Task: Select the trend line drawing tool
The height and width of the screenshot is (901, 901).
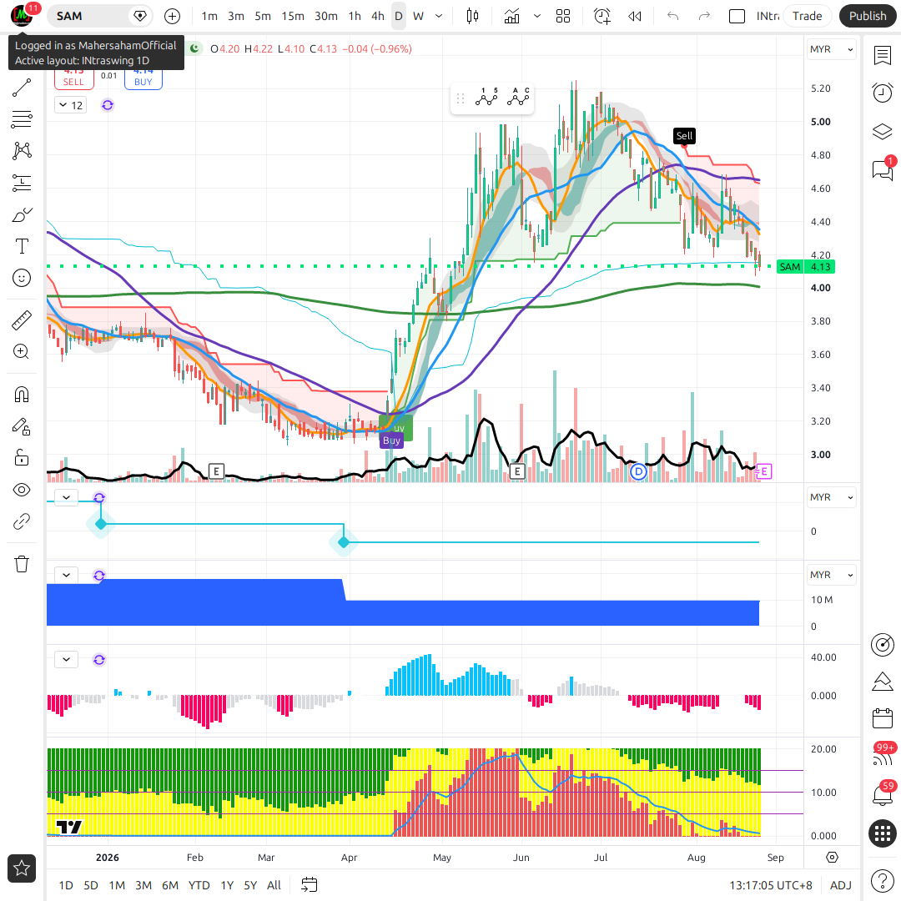Action: point(22,88)
